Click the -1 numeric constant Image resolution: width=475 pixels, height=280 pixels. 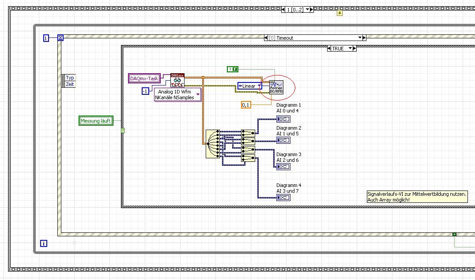[x=145, y=91]
